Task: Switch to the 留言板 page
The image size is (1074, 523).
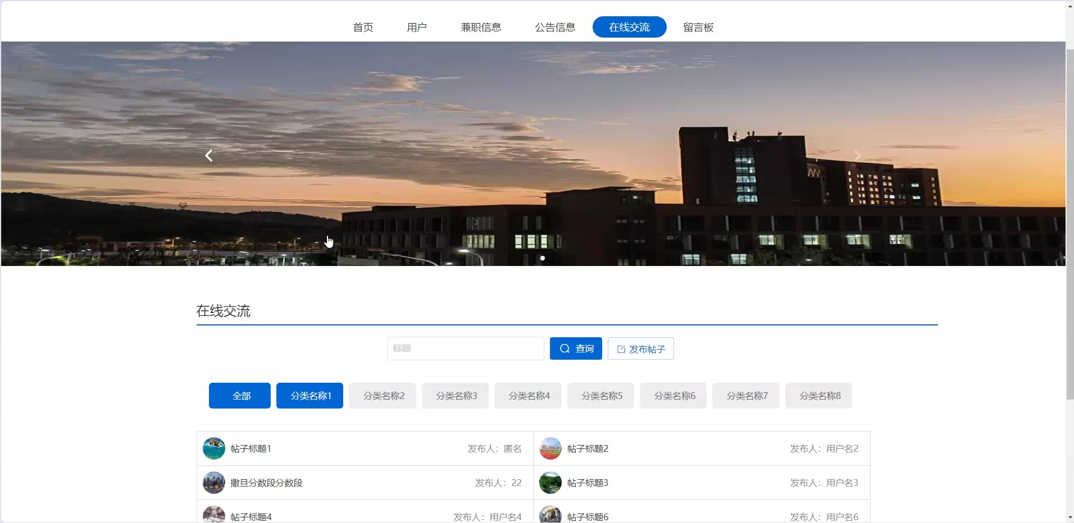Action: (698, 27)
